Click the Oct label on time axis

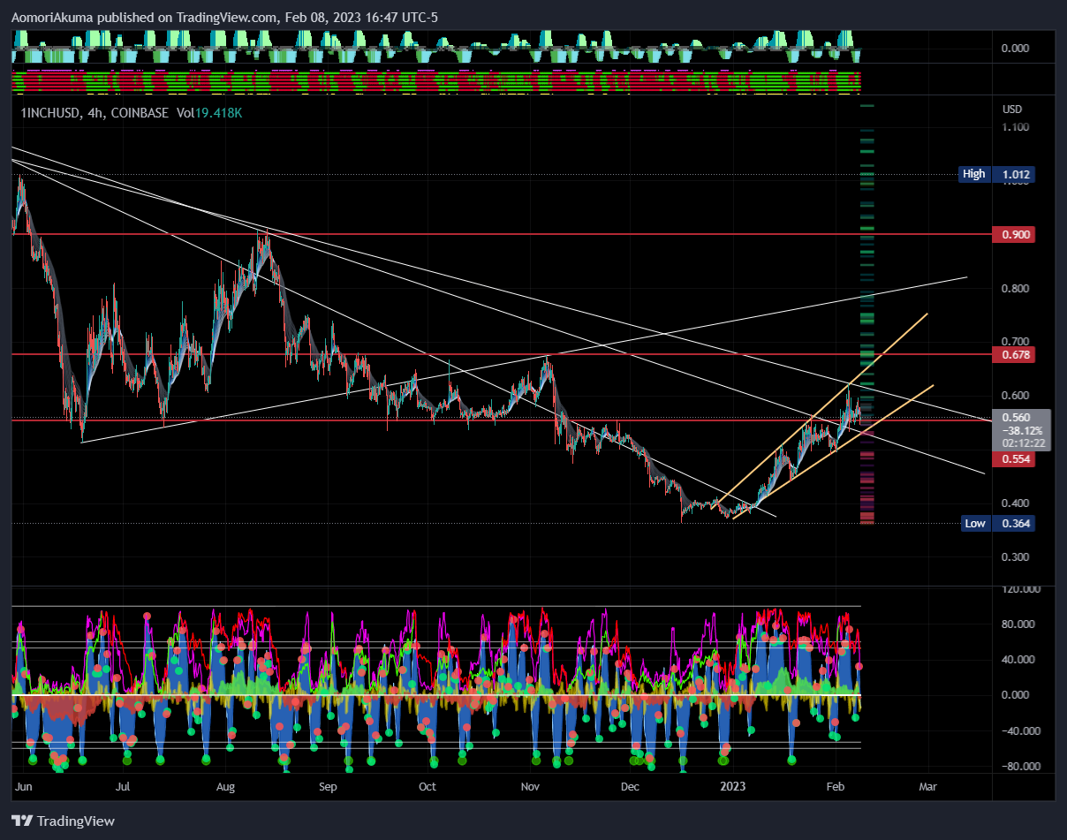click(x=428, y=786)
